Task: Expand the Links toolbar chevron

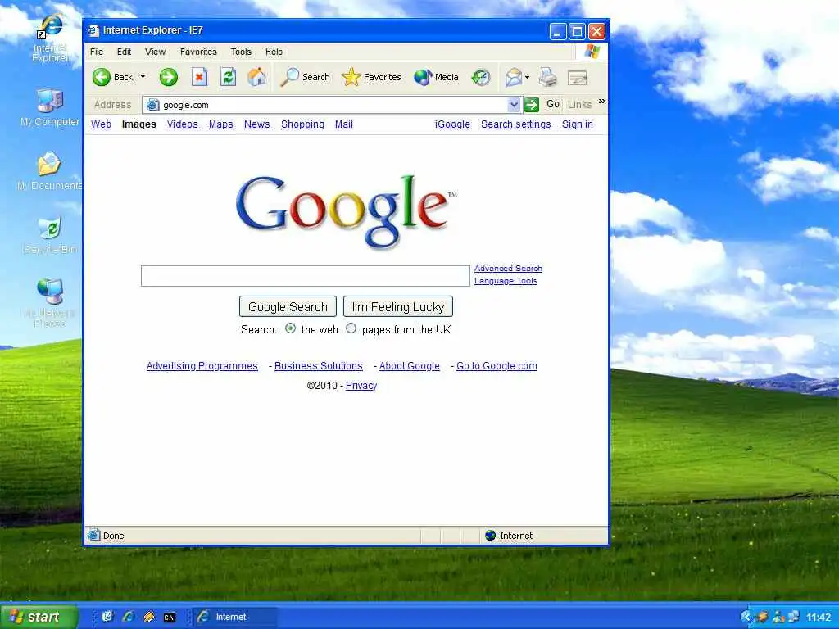Action: tap(602, 101)
